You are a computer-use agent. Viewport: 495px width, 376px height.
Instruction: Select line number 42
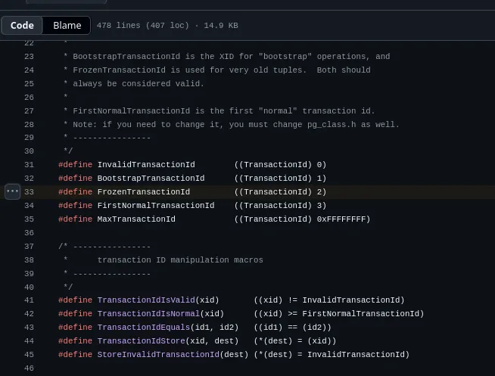tap(29, 313)
